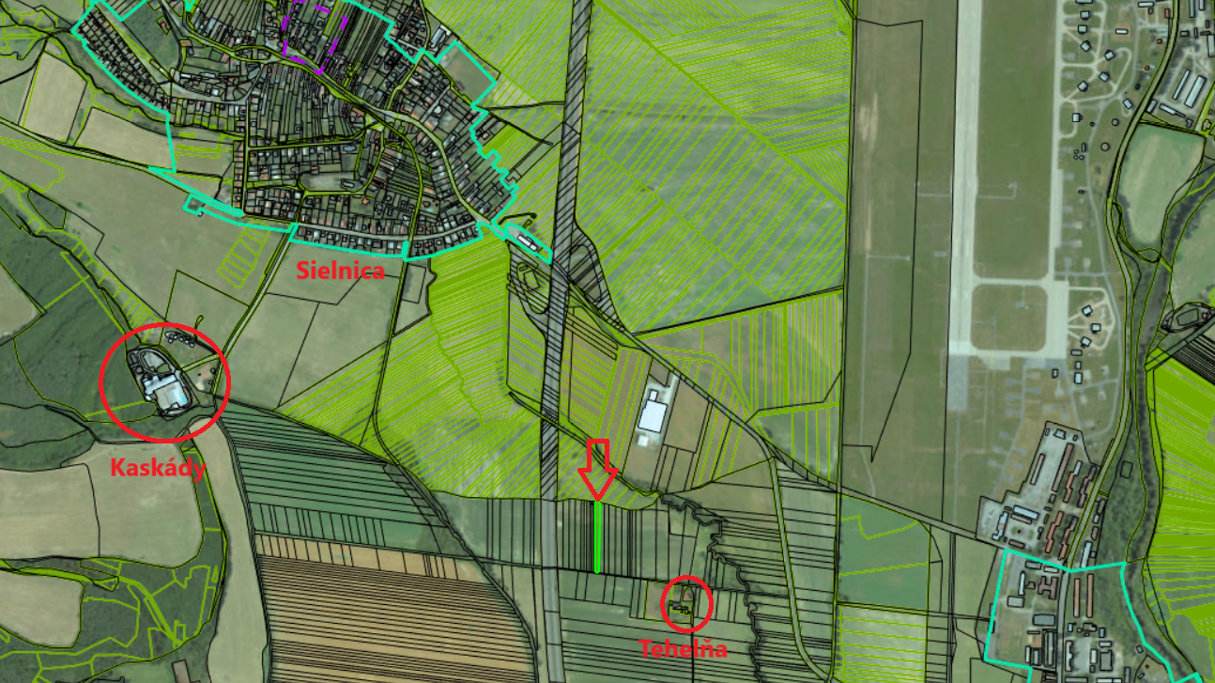Select the large white-roofed hall building
The height and width of the screenshot is (683, 1215).
[x=652, y=414]
